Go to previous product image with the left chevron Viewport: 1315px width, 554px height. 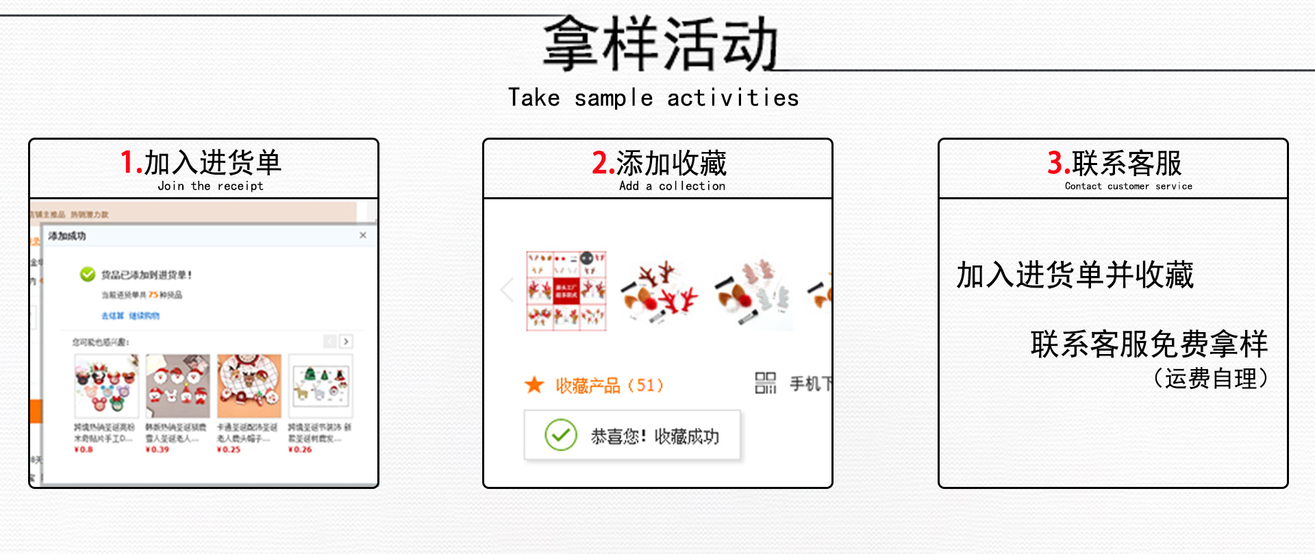pyautogui.click(x=507, y=290)
